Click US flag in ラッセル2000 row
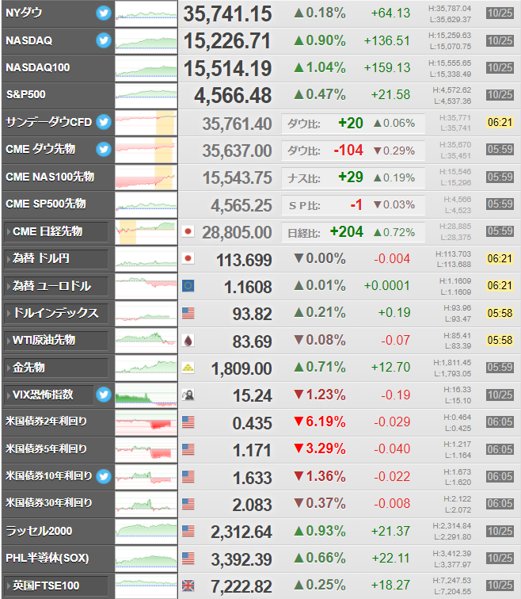The height and width of the screenshot is (599, 521). (188, 532)
